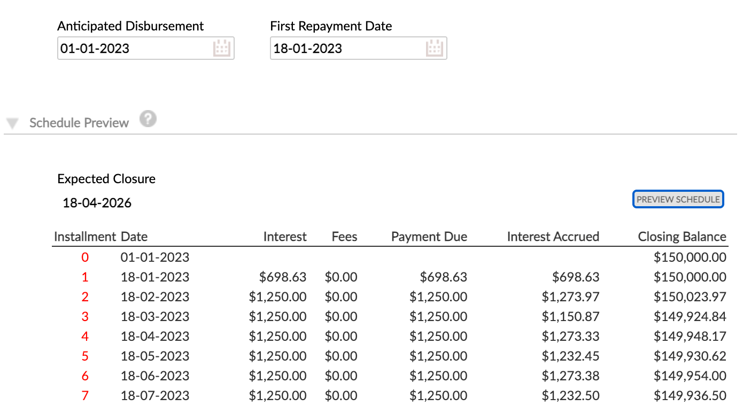Click the Payment Due column header
The image size is (743, 406).
tap(429, 237)
